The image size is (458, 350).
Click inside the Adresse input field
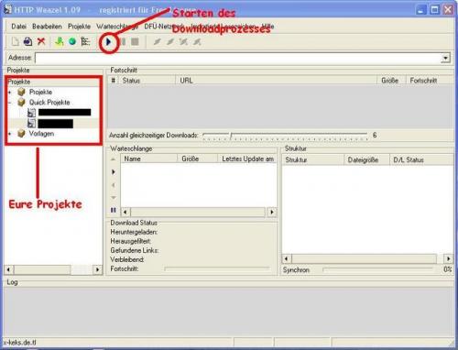tap(238, 58)
